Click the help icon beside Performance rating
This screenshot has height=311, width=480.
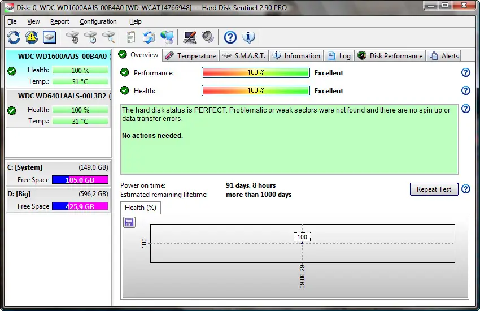coord(466,72)
